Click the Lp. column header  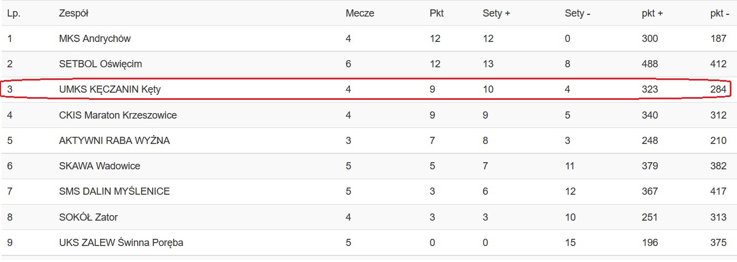point(14,13)
